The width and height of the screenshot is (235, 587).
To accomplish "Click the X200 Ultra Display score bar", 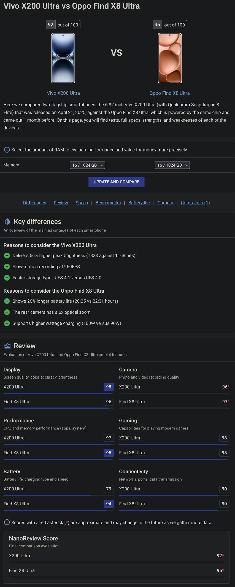I will pos(59,393).
